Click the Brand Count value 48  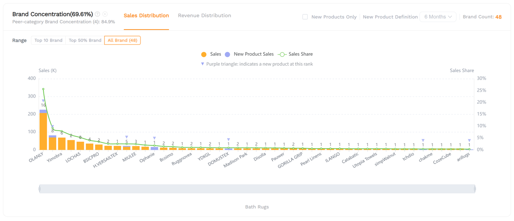click(498, 17)
